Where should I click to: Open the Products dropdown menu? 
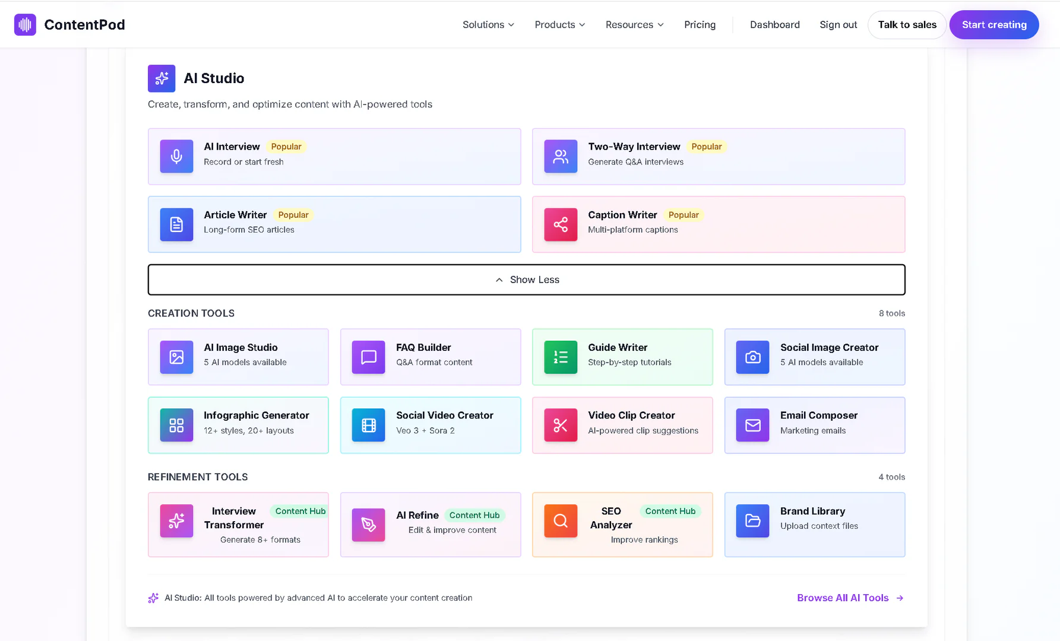(559, 25)
